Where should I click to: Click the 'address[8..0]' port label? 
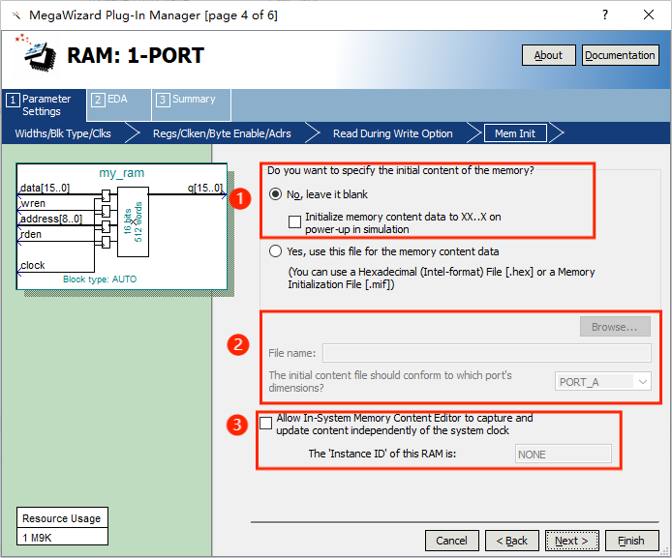[x=51, y=219]
